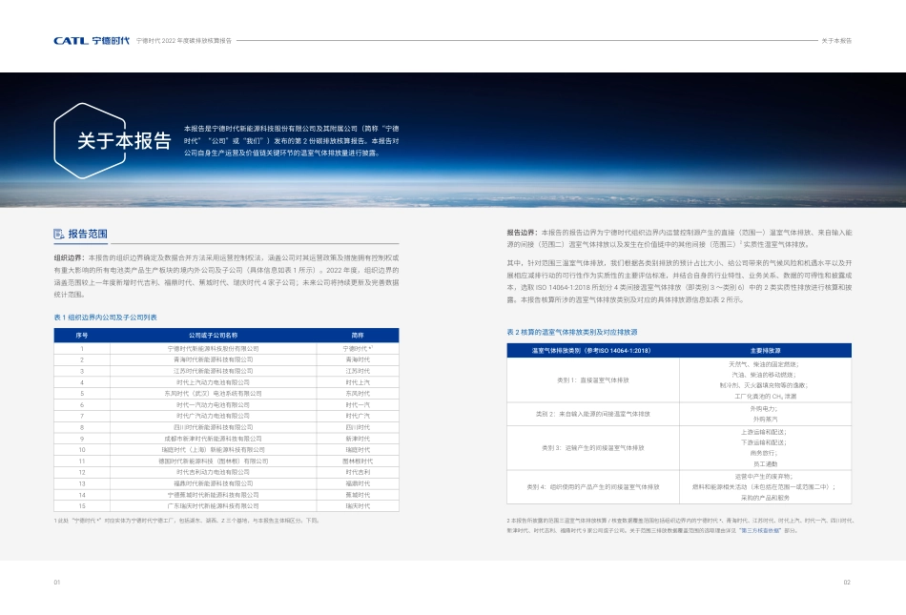Image resolution: width=906 pixels, height=615 pixels.
Task: Click footnote 1 below the company table
Action: click(186, 521)
